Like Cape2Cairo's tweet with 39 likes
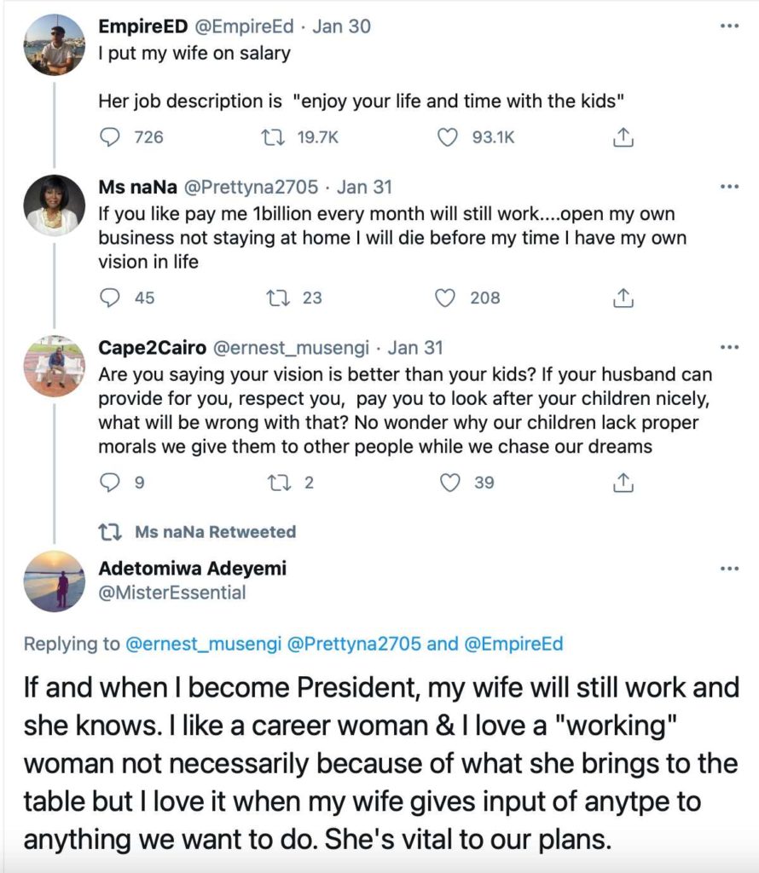This screenshot has height=873, width=759. [x=450, y=483]
